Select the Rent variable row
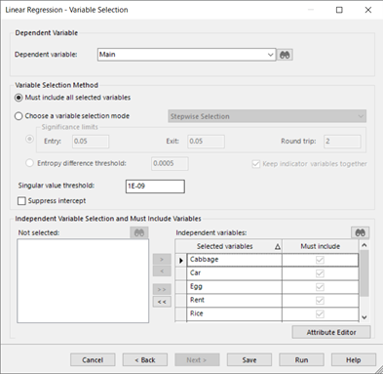 (x=234, y=300)
